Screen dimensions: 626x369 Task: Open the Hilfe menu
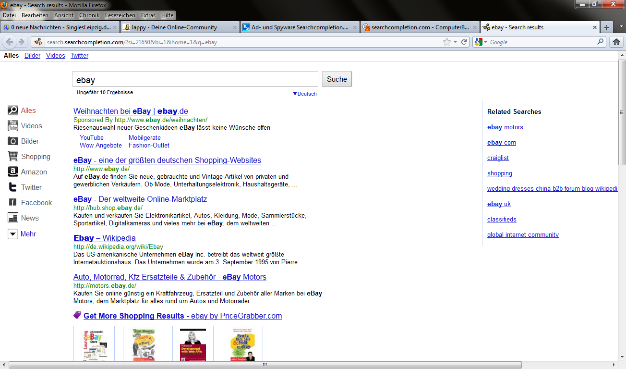point(168,15)
